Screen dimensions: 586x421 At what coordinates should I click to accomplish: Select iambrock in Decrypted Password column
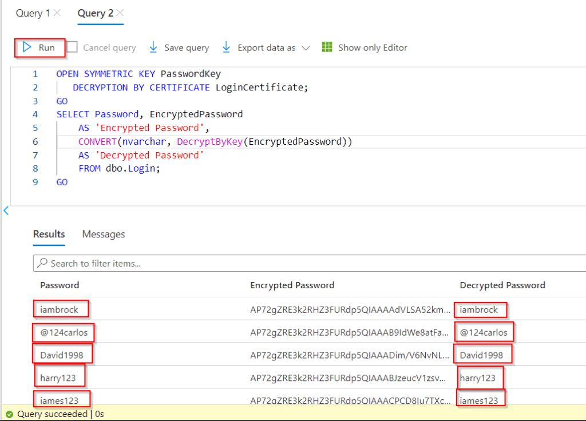coord(479,309)
